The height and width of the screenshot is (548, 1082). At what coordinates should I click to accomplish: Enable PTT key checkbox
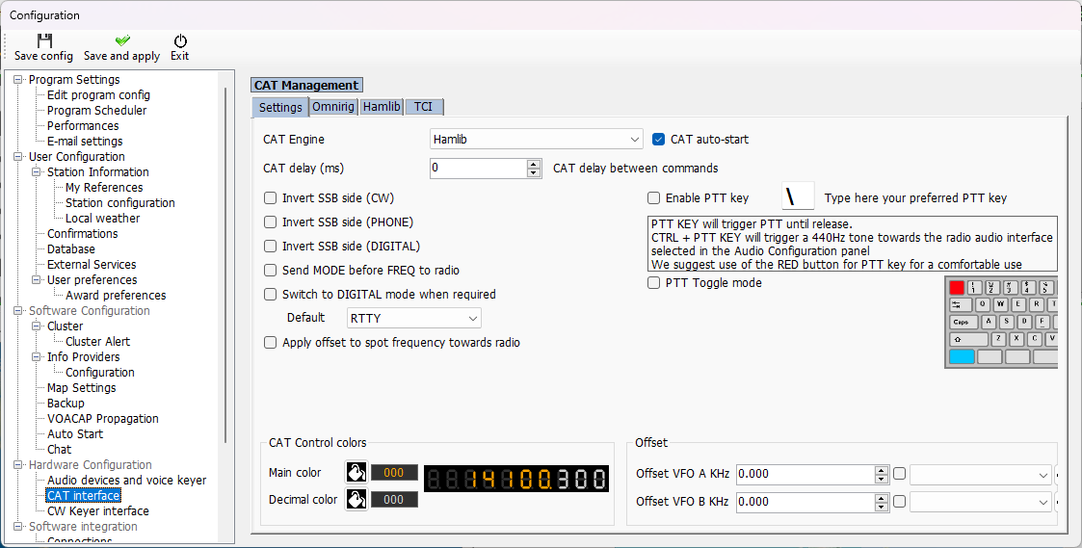click(x=653, y=198)
